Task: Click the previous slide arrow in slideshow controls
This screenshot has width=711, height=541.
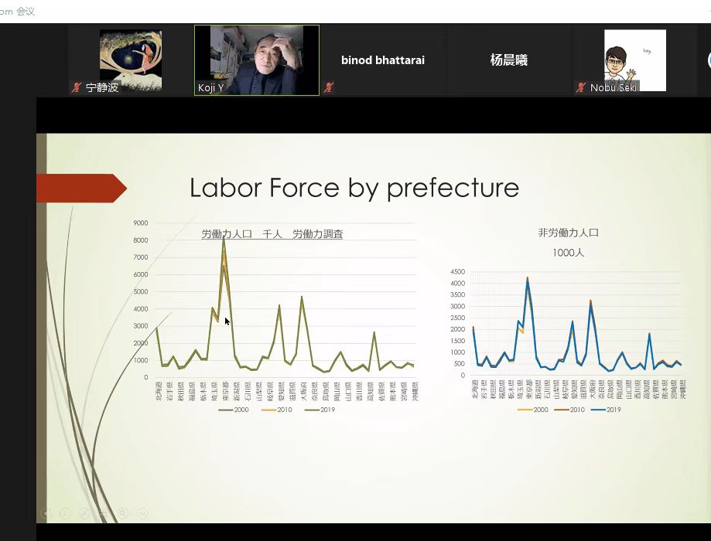Action: (46, 513)
